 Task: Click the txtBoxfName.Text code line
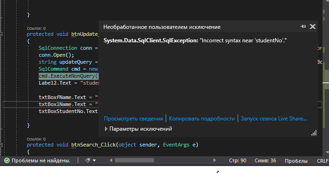pyautogui.click(x=68, y=97)
